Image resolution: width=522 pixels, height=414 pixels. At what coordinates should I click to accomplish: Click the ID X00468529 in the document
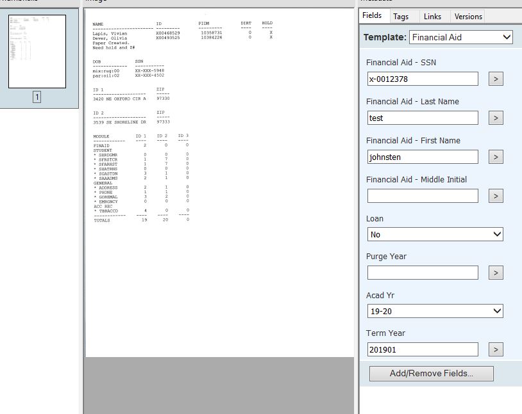click(168, 33)
